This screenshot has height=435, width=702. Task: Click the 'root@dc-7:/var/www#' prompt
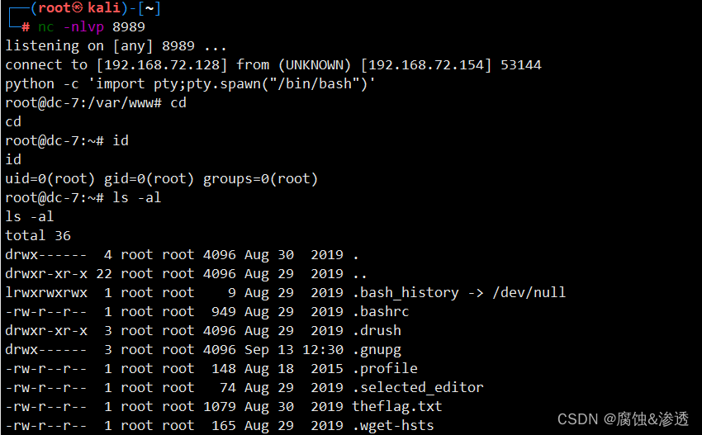point(83,103)
